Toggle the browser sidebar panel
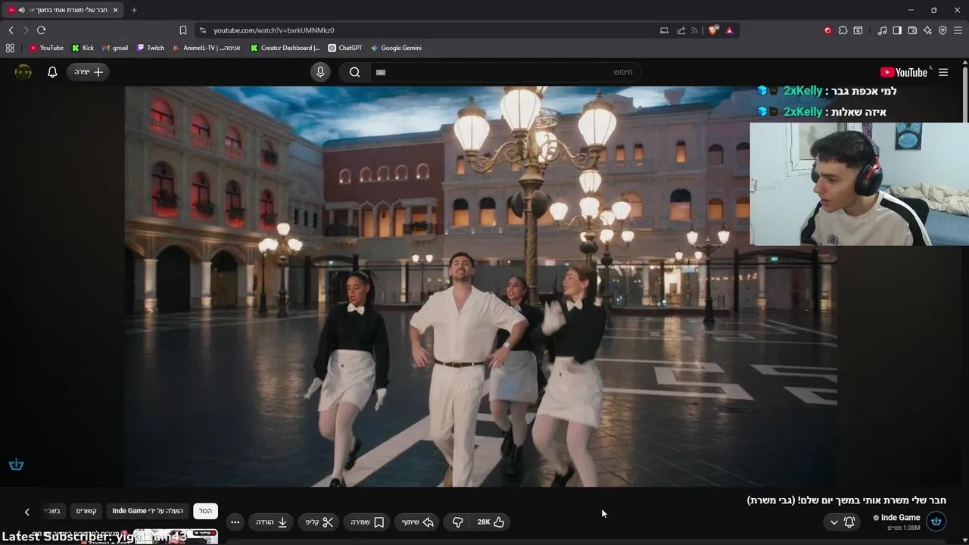 point(897,30)
